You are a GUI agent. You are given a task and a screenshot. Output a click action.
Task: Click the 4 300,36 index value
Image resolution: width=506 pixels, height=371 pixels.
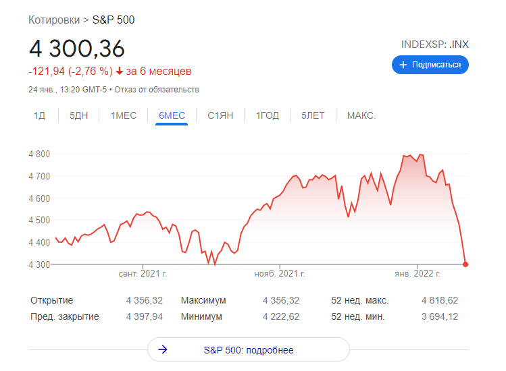coord(76,49)
